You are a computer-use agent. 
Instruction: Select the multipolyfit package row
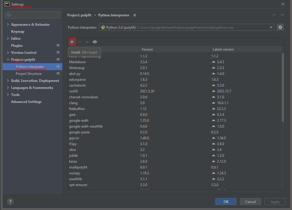[175, 167]
